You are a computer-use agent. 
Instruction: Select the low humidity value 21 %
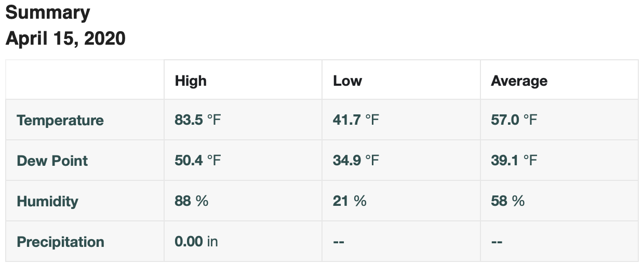tap(350, 201)
